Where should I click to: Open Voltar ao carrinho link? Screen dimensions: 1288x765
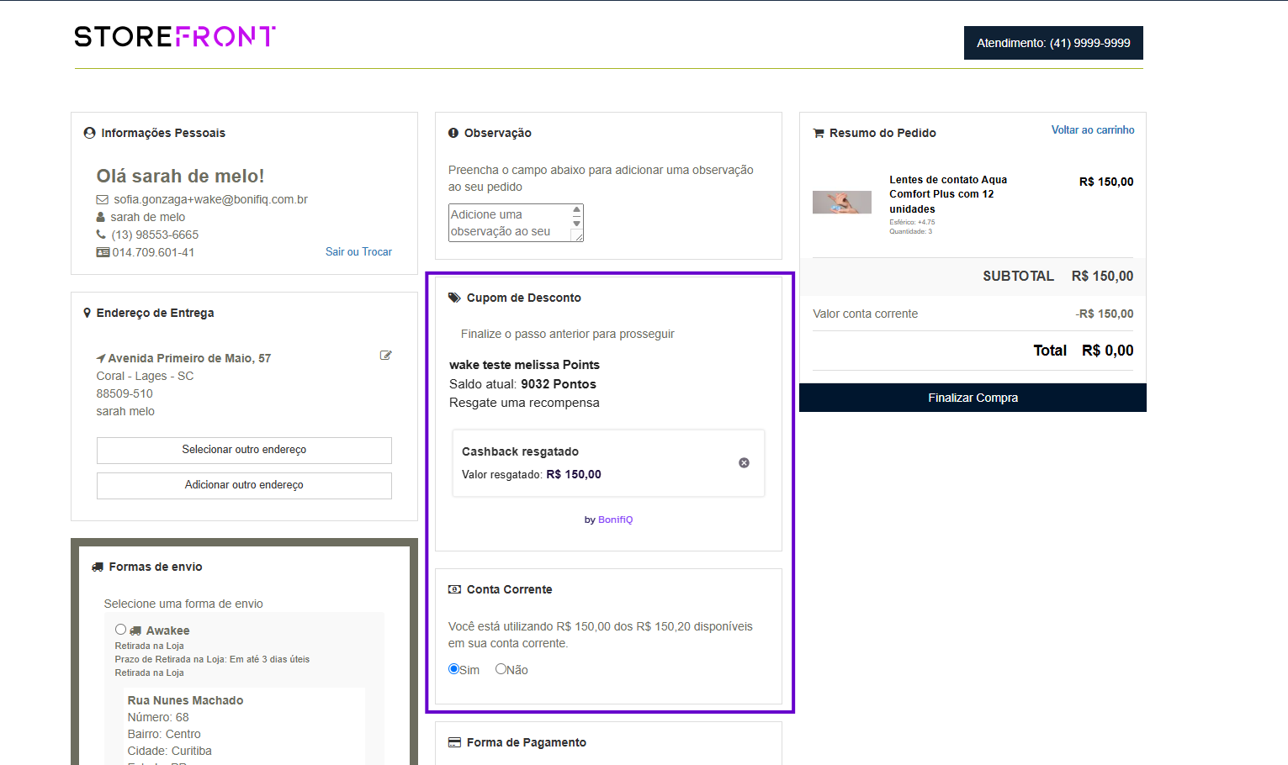pos(1093,129)
